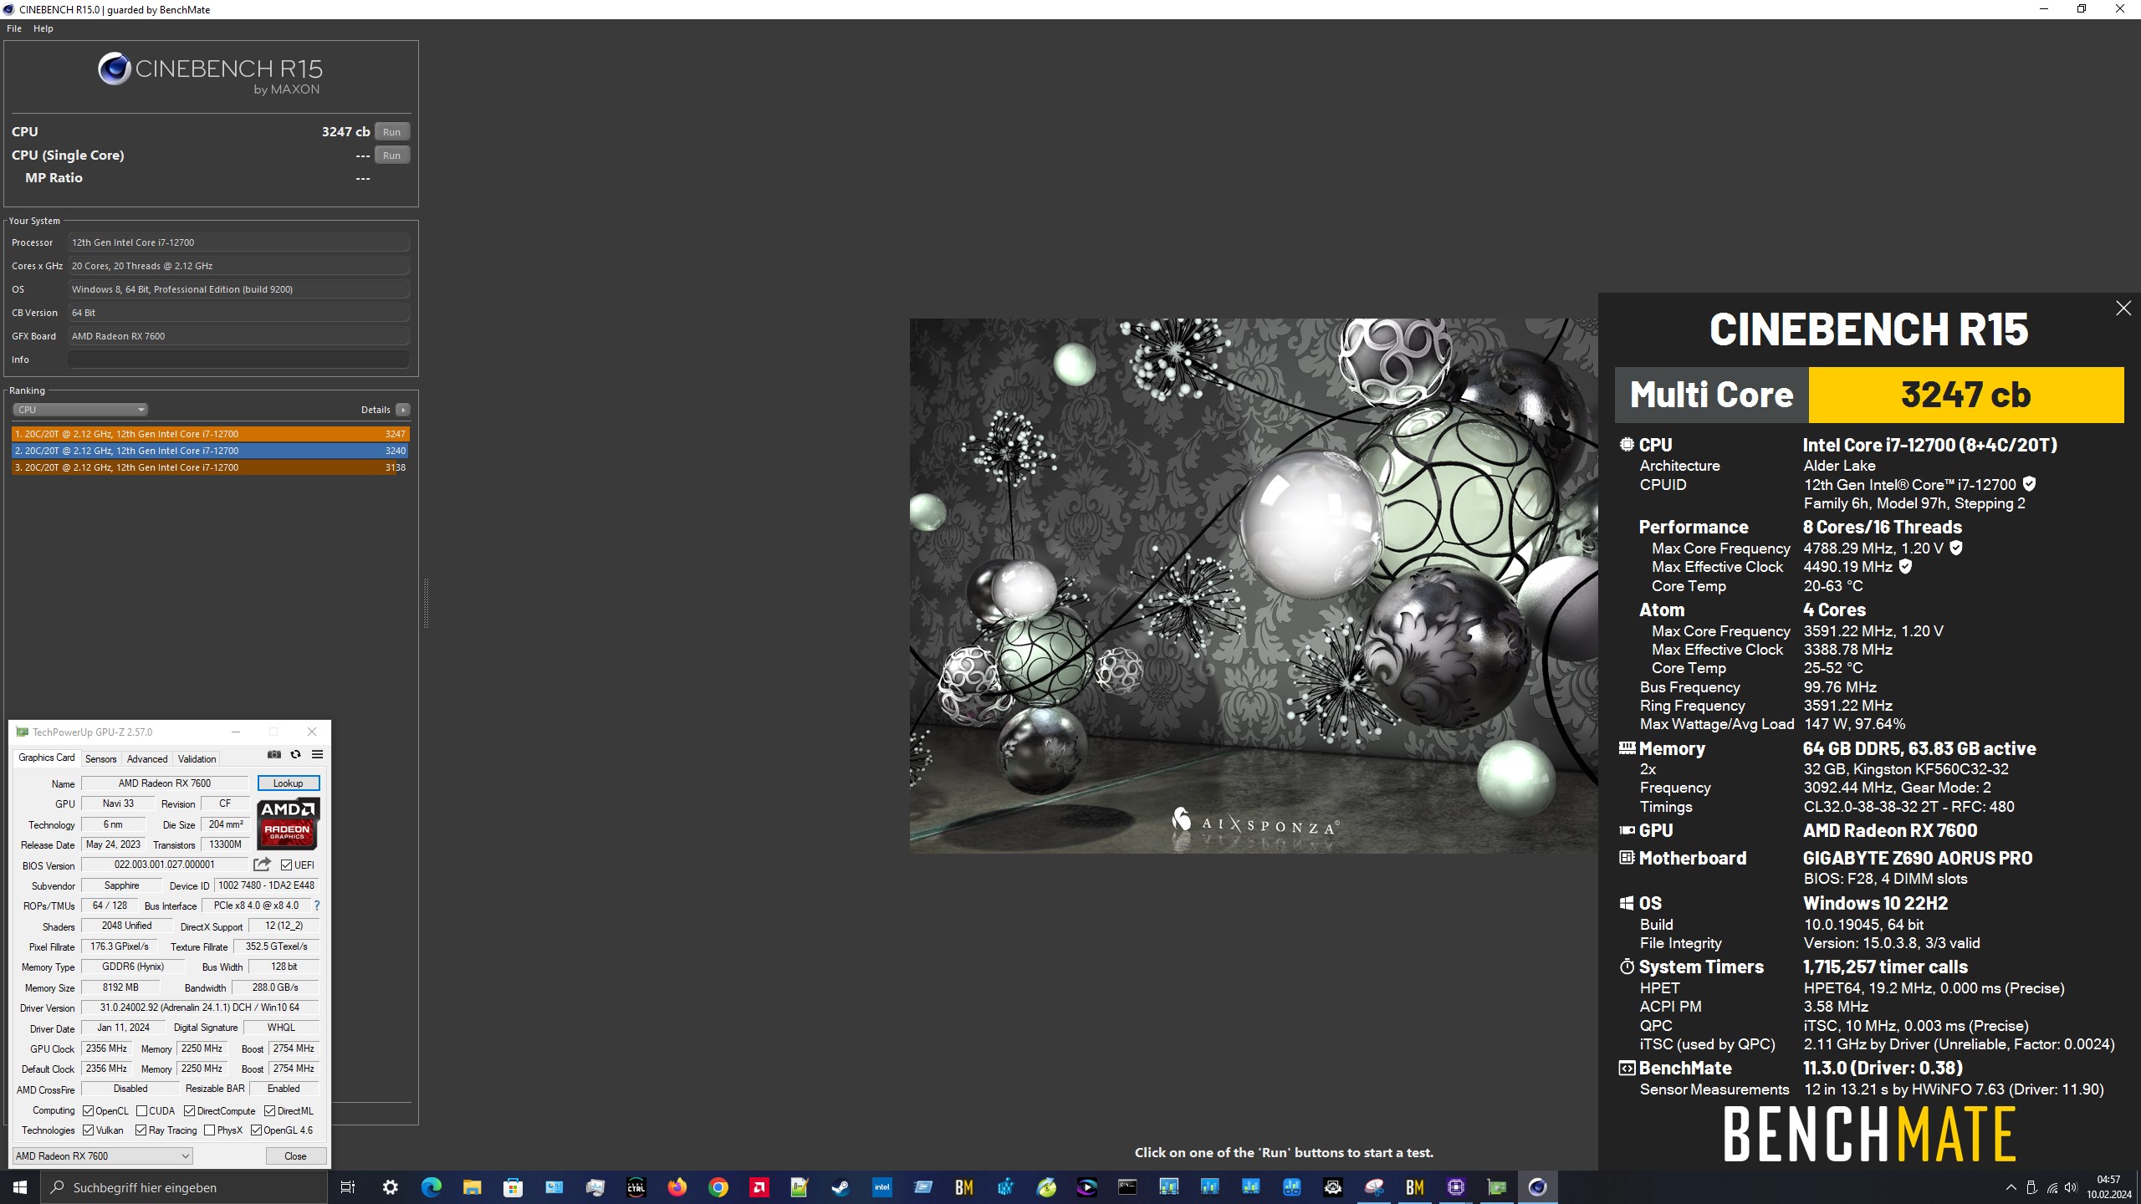Select ranking row with score 3247

pos(210,434)
